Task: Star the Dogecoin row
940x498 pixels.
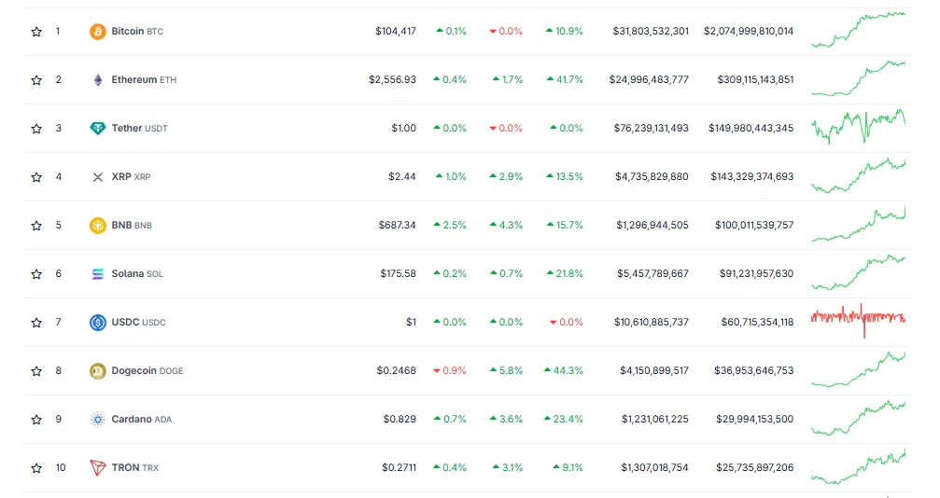Action: point(36,371)
